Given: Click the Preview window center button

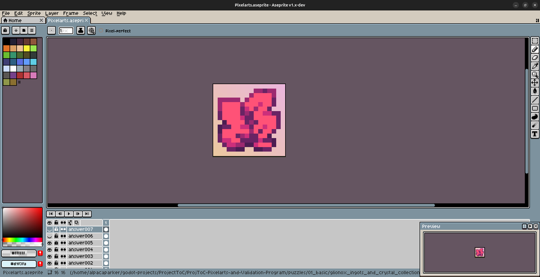Looking at the screenshot, I should coord(525,226).
